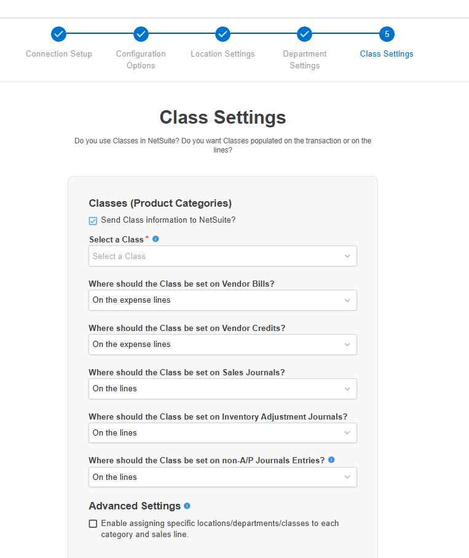Viewport: 469px width, 558px height.
Task: Enable assigning specific locations/departments/classes checkbox
Action: point(93,524)
